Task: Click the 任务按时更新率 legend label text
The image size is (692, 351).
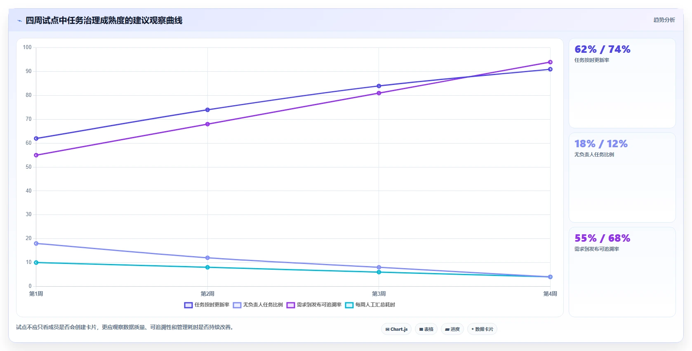Action: point(212,305)
